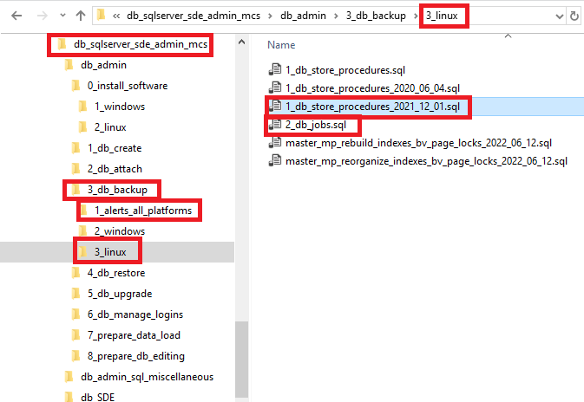Select 2_windows folder in tree
Viewport: 584px width, 402px height.
pyautogui.click(x=120, y=231)
